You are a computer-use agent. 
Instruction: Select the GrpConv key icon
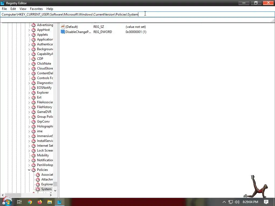coord(34,122)
